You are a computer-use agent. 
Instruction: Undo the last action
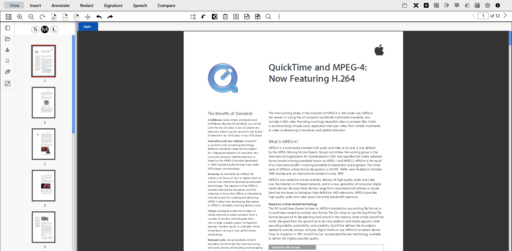pyautogui.click(x=99, y=17)
